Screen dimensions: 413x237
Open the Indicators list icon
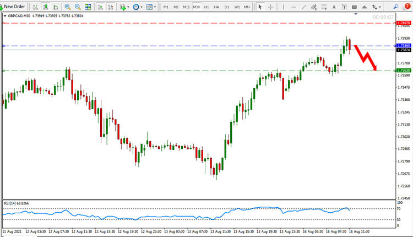122,7
